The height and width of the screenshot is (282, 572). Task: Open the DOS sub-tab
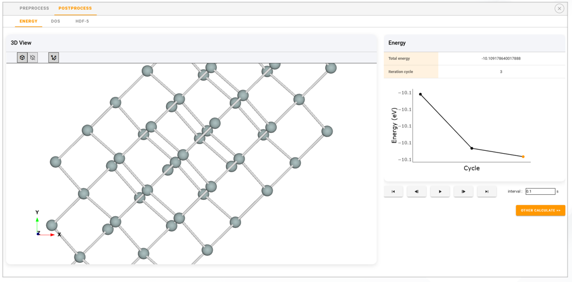tap(55, 21)
